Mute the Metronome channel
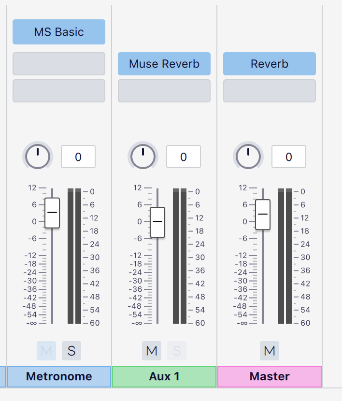The width and height of the screenshot is (342, 401). [46, 351]
